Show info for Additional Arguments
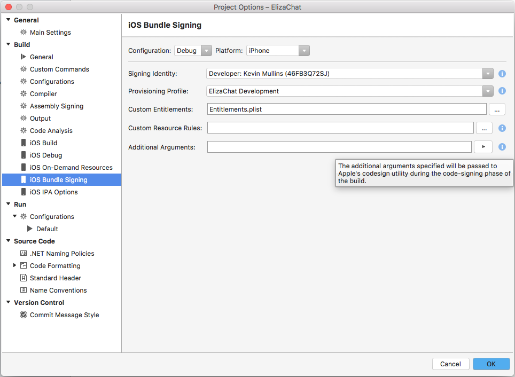515x377 pixels. click(x=501, y=147)
